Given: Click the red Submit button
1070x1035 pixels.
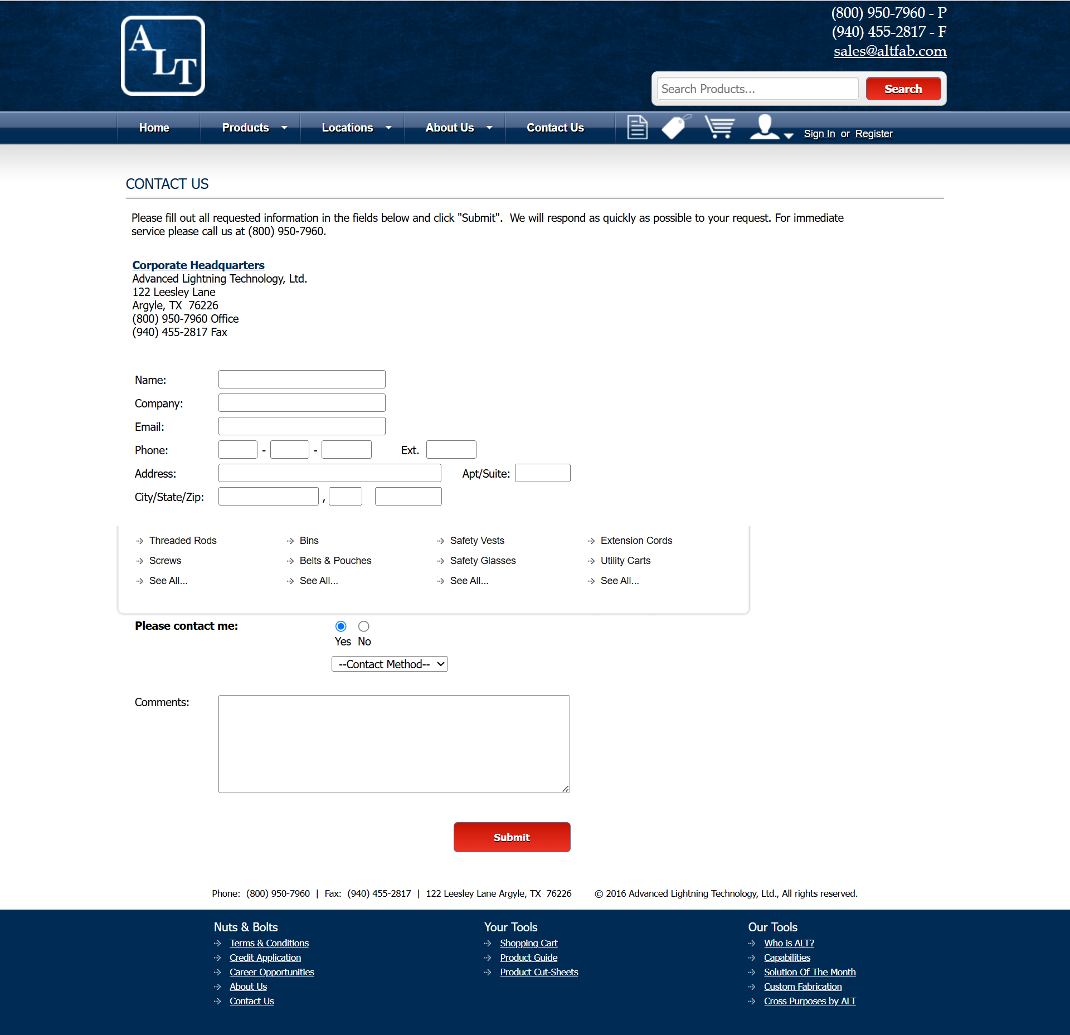Looking at the screenshot, I should (512, 837).
